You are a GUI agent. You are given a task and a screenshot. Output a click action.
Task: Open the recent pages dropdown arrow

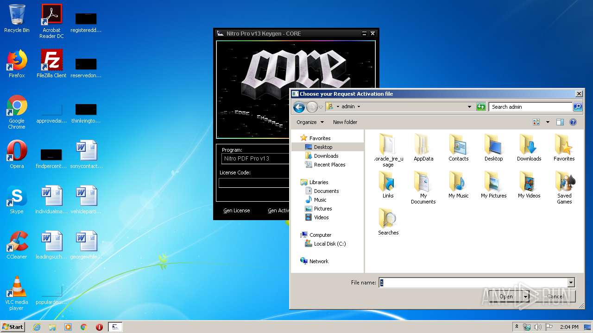pos(321,107)
